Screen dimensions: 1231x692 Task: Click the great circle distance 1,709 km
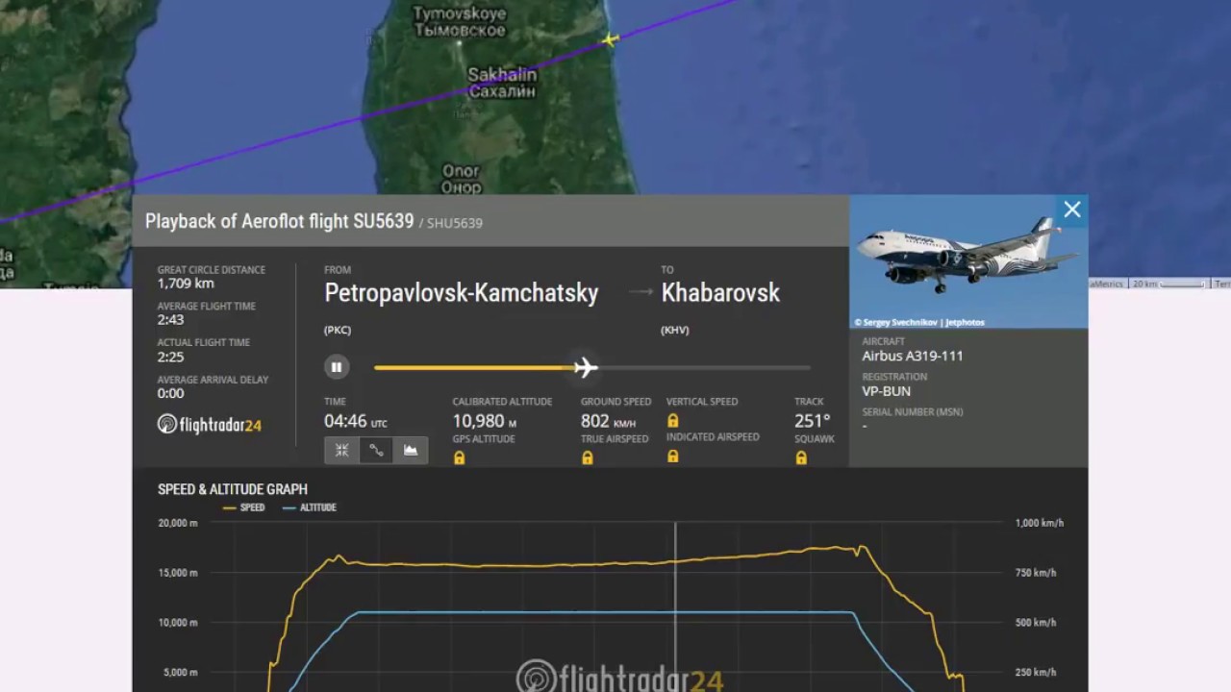pos(186,284)
